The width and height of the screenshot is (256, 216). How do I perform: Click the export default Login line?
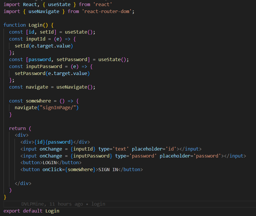click(31, 211)
